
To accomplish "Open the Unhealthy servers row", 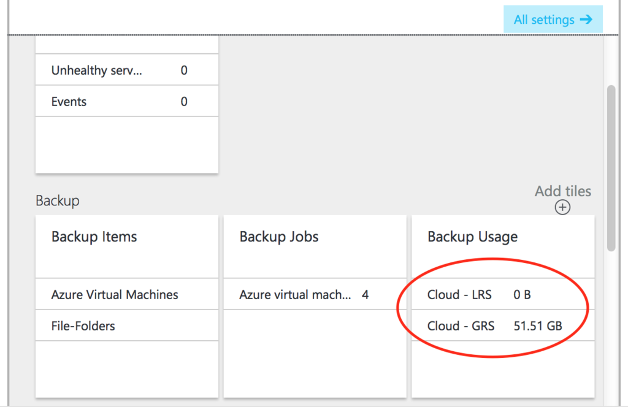I will coord(97,70).
